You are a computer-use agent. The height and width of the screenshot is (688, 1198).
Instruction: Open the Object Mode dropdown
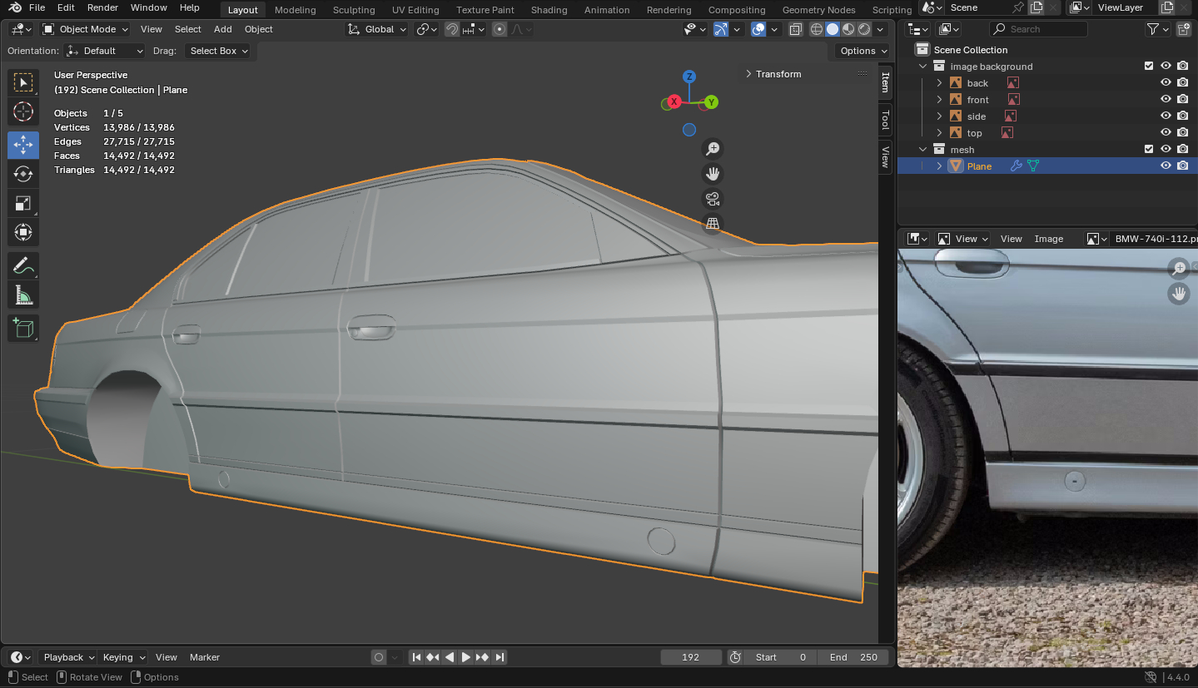[86, 29]
